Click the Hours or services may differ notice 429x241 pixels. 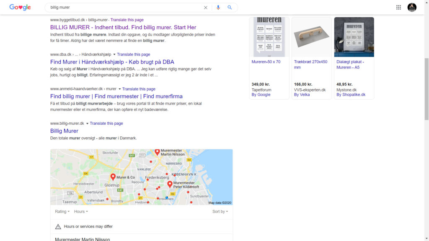pyautogui.click(x=88, y=226)
